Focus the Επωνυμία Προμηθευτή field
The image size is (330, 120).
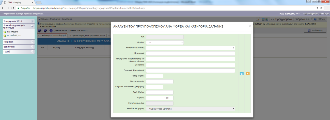coord(191,70)
